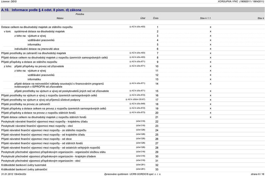
Task: Click 'Přijaté návratné finanční výpomoci... ze státního rozpočtu'
Action: tap(44, 130)
